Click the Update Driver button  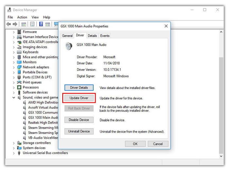[x=79, y=98]
